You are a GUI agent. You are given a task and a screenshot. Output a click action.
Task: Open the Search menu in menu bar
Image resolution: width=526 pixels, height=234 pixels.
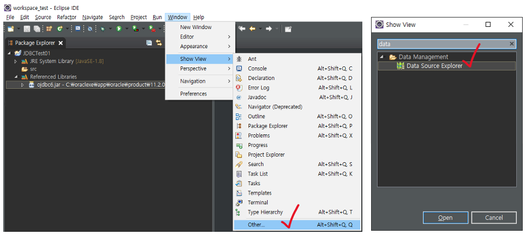(117, 17)
